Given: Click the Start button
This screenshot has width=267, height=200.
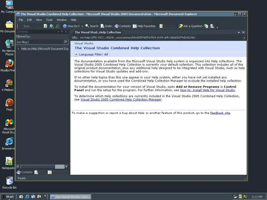Looking at the screenshot, I should (x=8, y=197).
